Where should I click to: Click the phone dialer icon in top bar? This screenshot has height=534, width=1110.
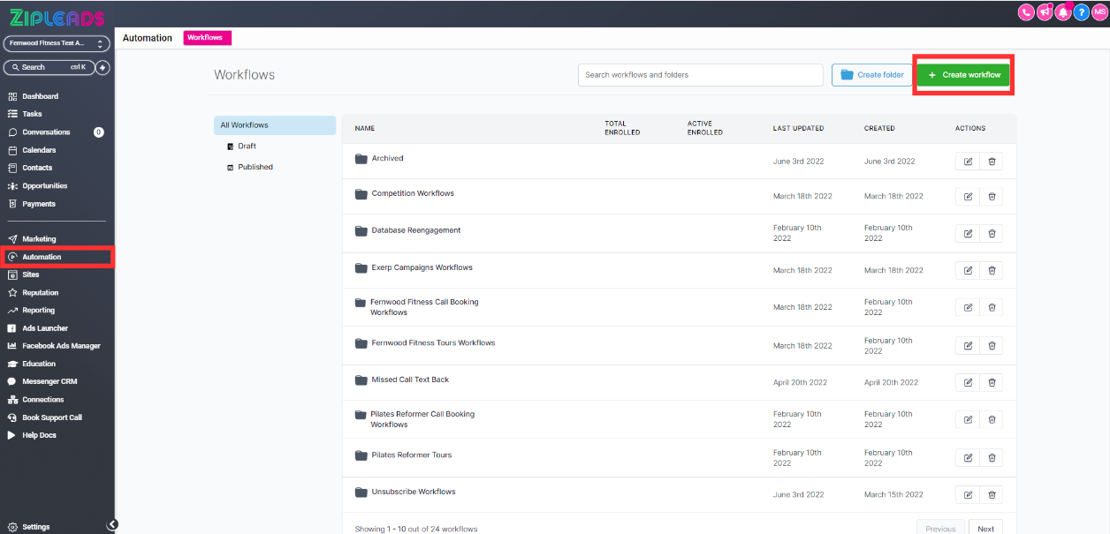click(x=1027, y=12)
